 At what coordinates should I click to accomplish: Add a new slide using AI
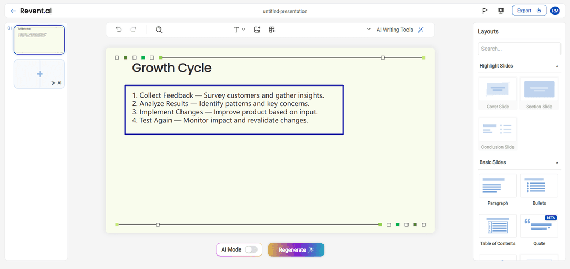(x=56, y=83)
